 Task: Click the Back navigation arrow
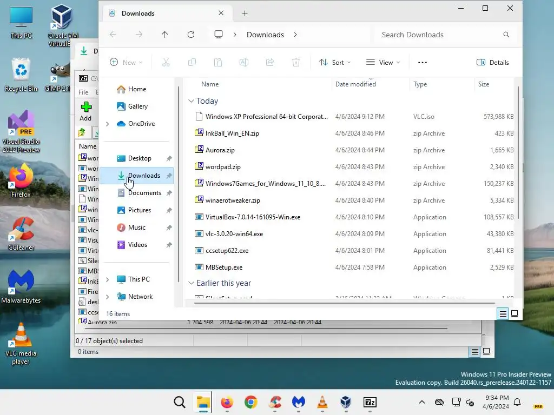(113, 35)
